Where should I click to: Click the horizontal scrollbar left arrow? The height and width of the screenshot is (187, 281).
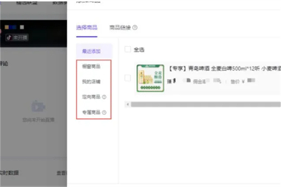point(127,104)
